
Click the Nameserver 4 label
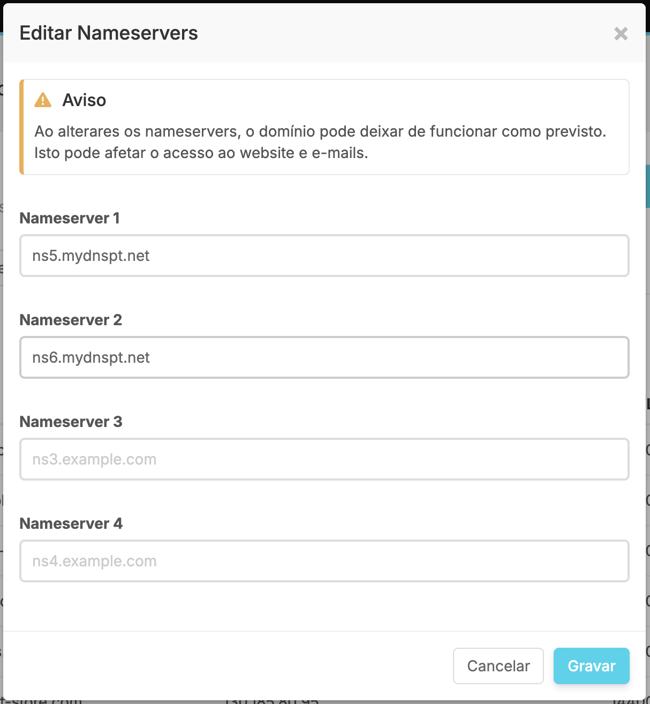[x=71, y=523]
